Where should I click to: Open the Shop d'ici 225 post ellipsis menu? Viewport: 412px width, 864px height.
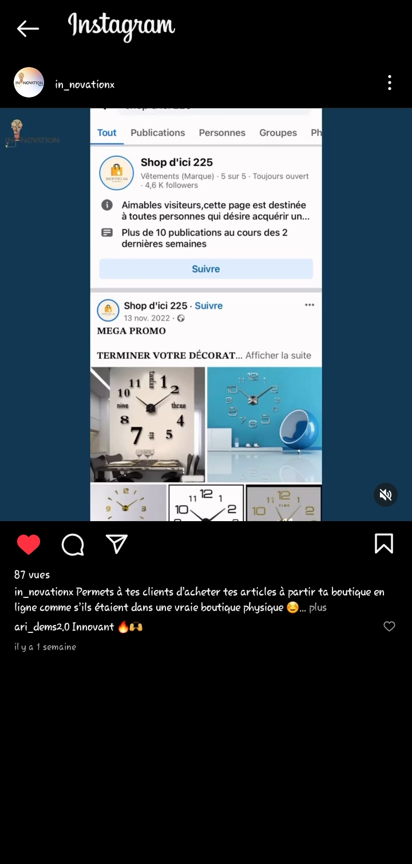coord(310,305)
